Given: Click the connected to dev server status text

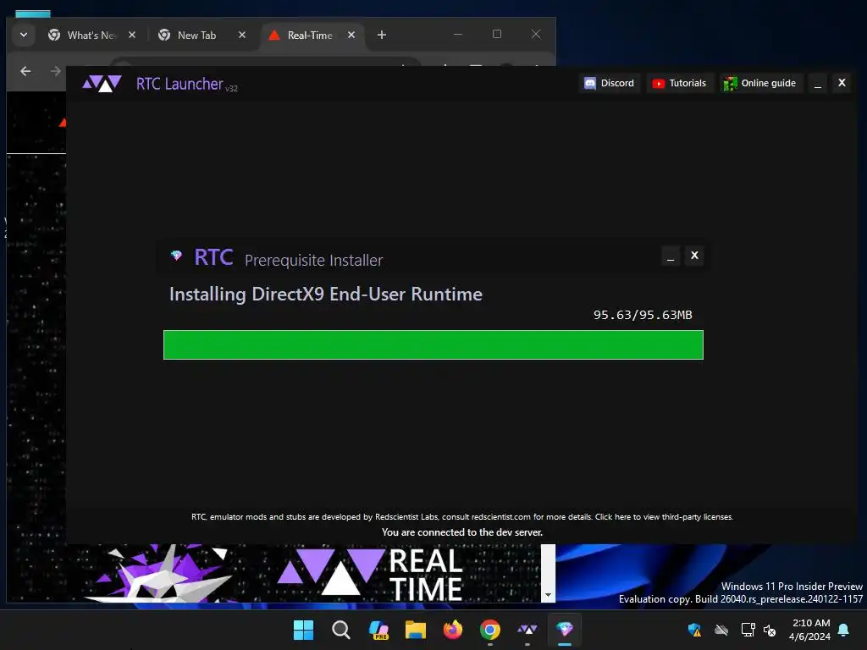Looking at the screenshot, I should [x=462, y=532].
